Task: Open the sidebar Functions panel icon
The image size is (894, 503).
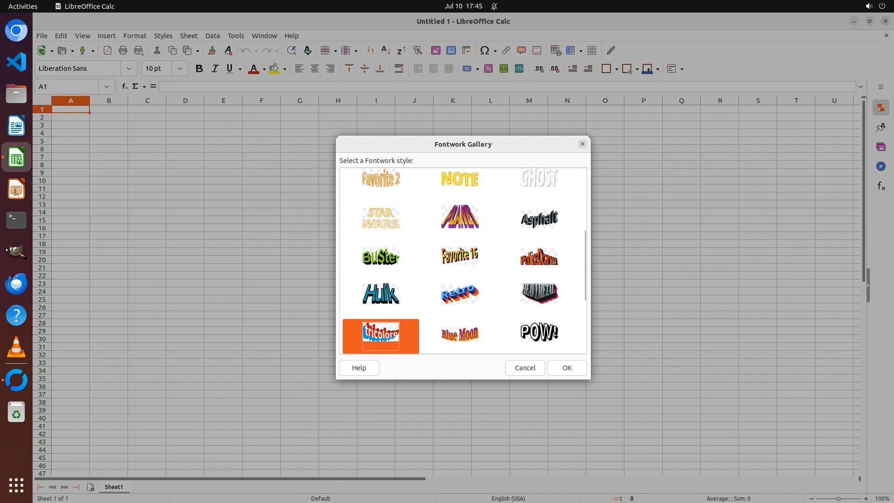Action: coord(881,186)
